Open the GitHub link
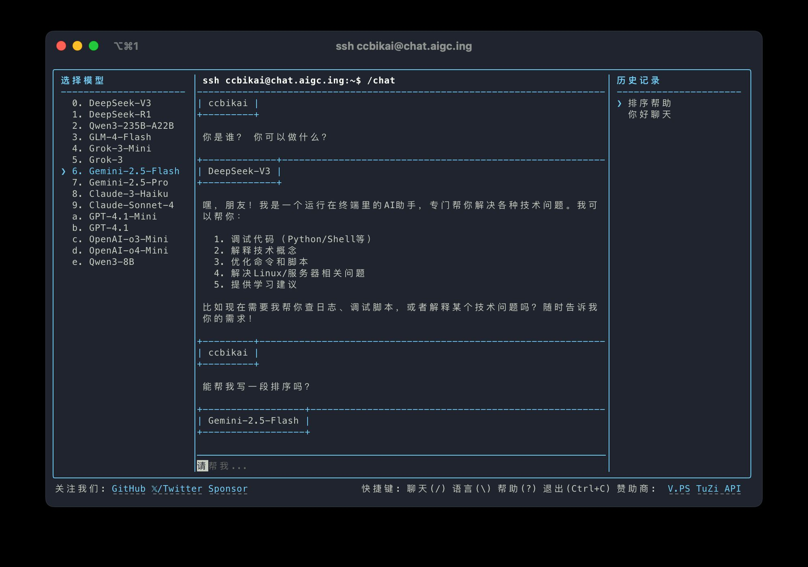 (128, 489)
